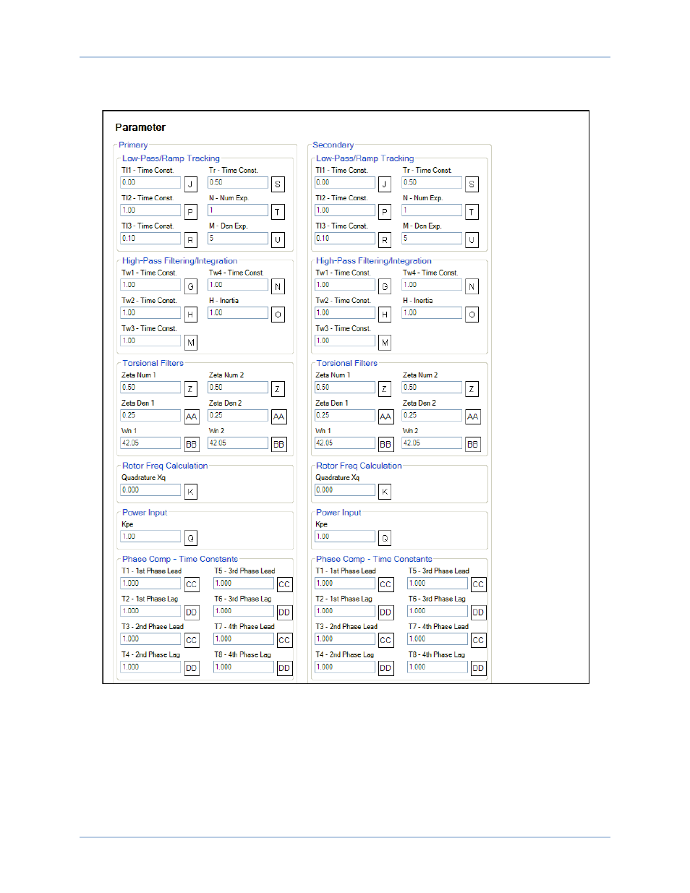The image size is (690, 893).
Task: Click Primary T6 3rd Phase Lag field
Action: point(244,611)
